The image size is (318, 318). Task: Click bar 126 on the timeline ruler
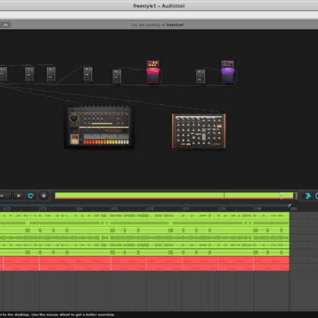151,209
